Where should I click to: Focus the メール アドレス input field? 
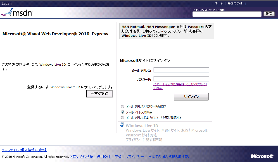coord(181,70)
